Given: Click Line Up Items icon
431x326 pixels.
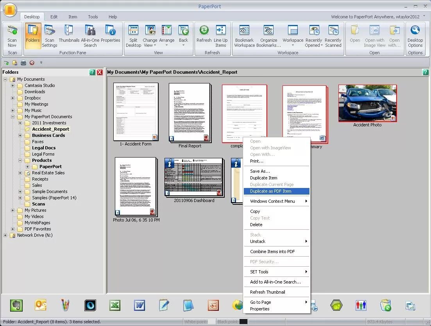Looking at the screenshot, I should (x=220, y=36).
